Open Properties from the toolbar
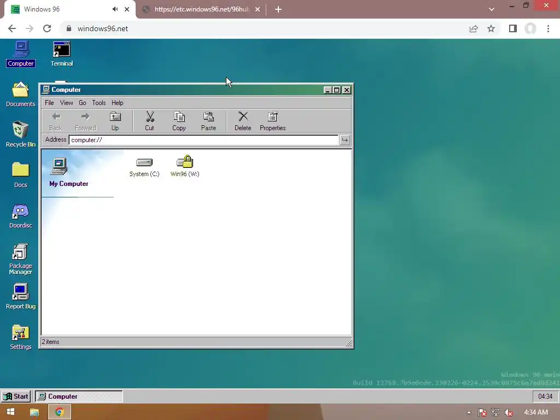 [272, 121]
